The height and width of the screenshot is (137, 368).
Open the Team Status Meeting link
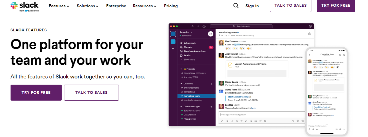tap(238, 97)
